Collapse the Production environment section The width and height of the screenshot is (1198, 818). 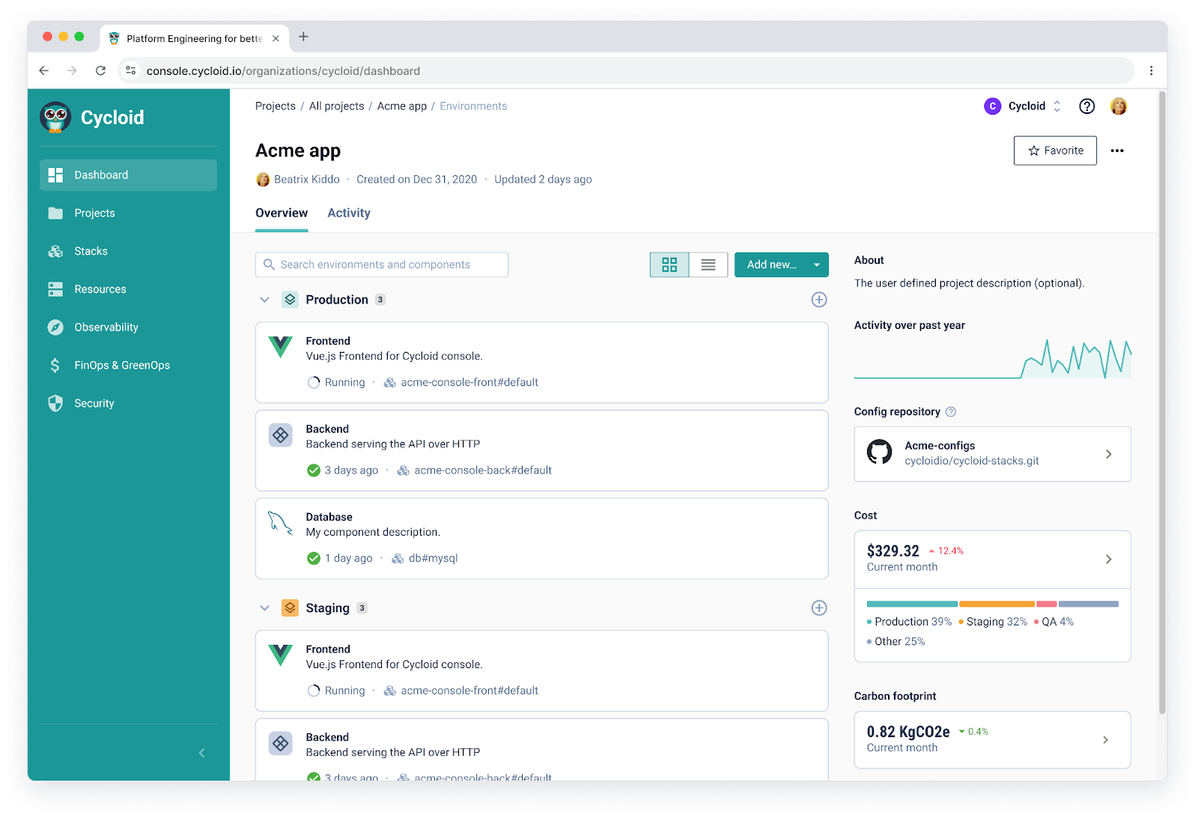[264, 300]
